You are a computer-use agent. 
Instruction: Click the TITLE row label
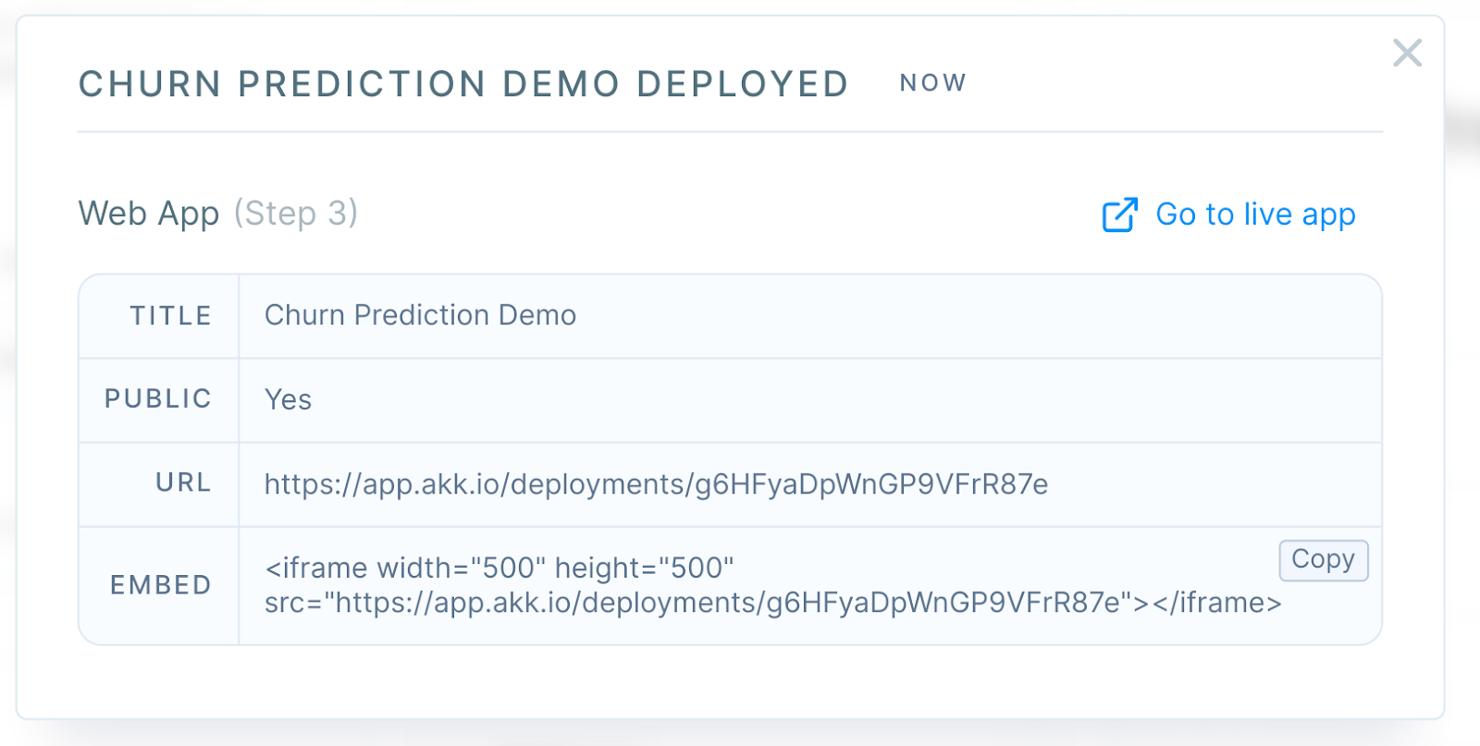pyautogui.click(x=170, y=316)
